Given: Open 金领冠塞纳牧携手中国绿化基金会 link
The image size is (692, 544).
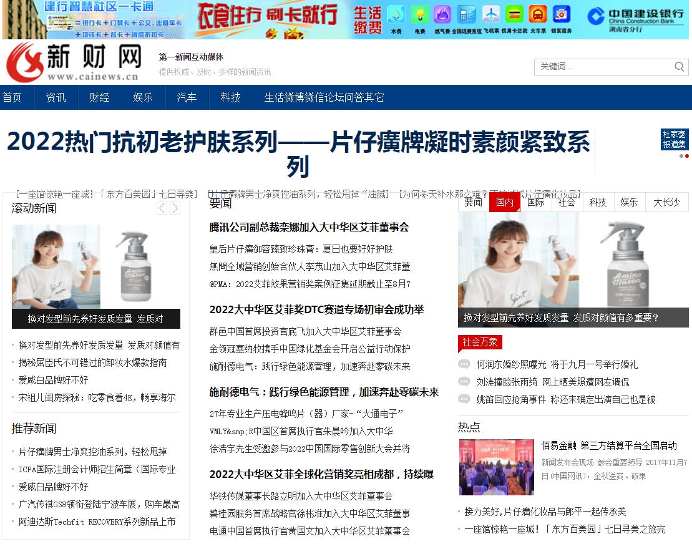Looking at the screenshot, I should click(x=309, y=349).
